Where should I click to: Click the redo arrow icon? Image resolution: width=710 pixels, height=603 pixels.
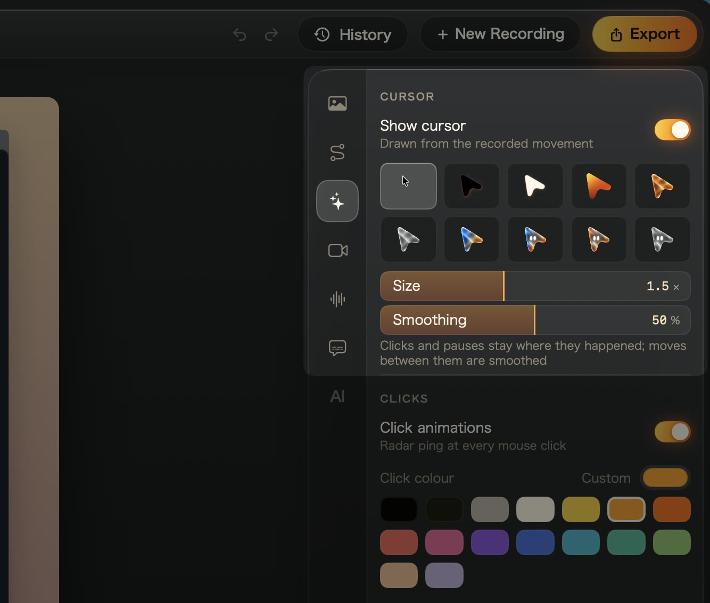[271, 35]
